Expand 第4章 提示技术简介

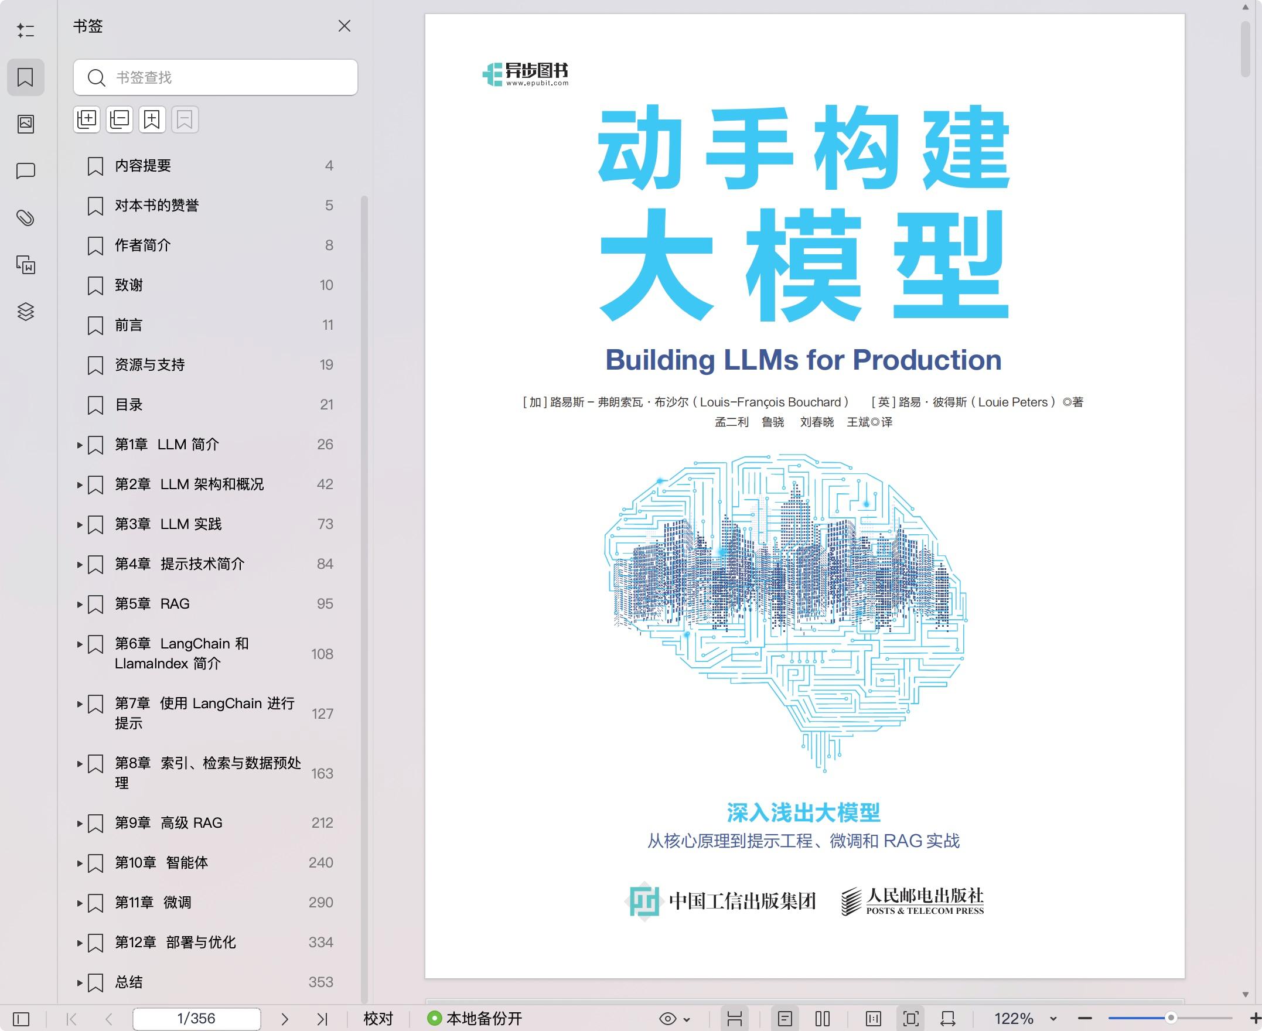click(x=80, y=564)
